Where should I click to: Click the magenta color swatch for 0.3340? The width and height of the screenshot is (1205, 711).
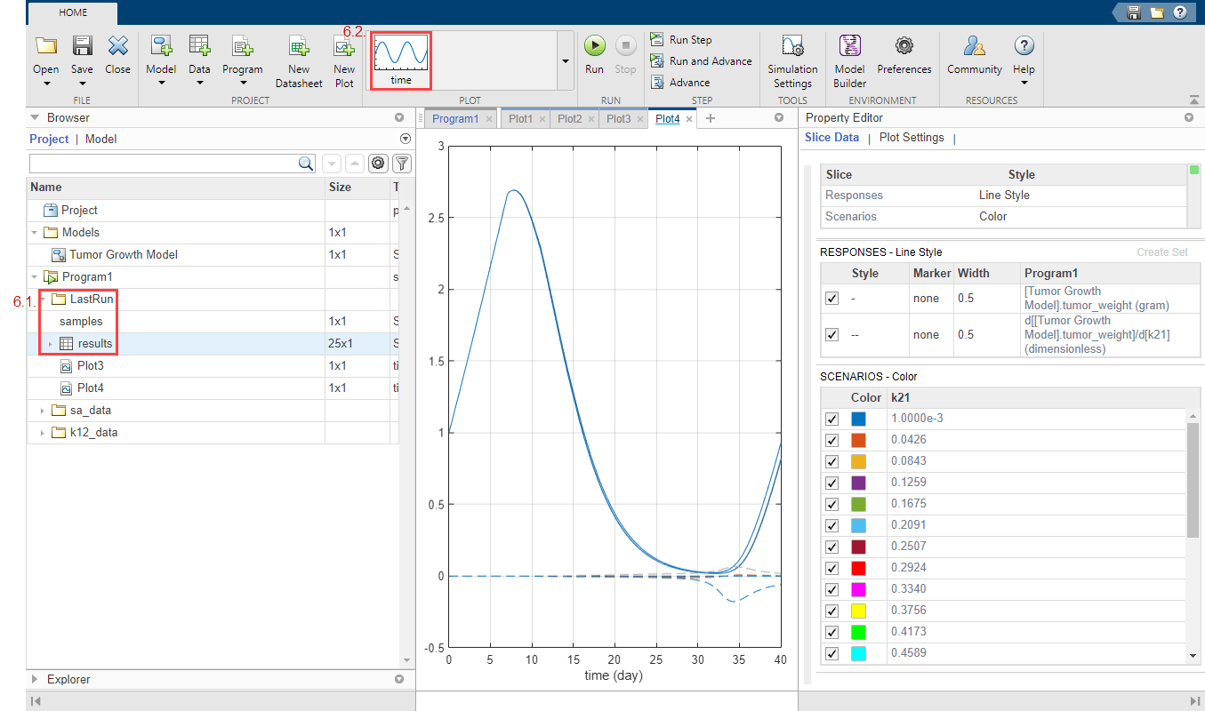859,589
